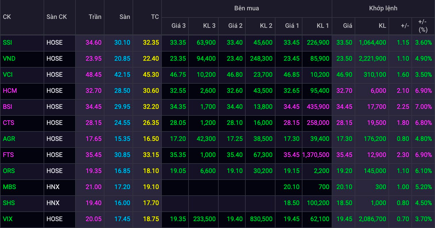435x228 pixels.
Task: Open the HCM ticker symbol
Action: [x=10, y=91]
